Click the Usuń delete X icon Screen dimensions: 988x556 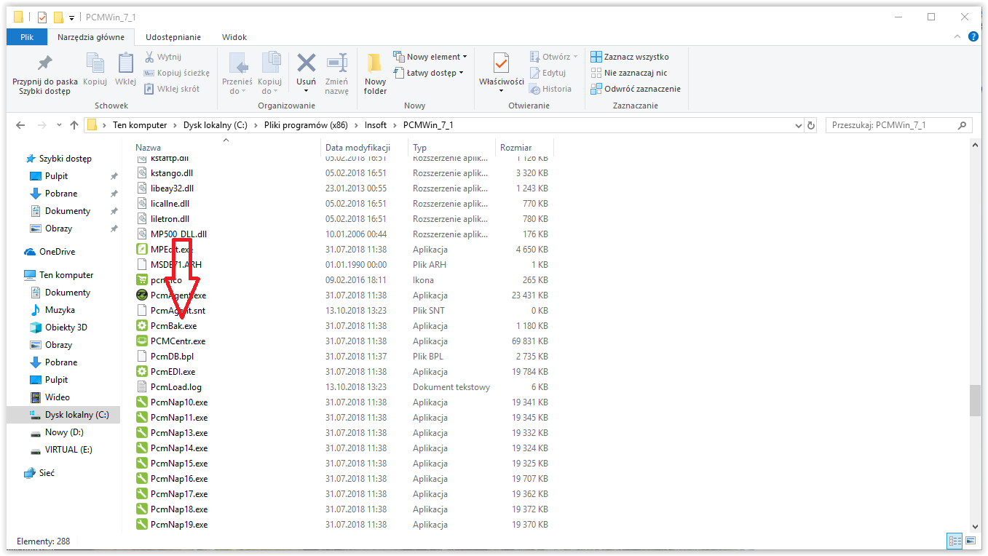coord(306,63)
